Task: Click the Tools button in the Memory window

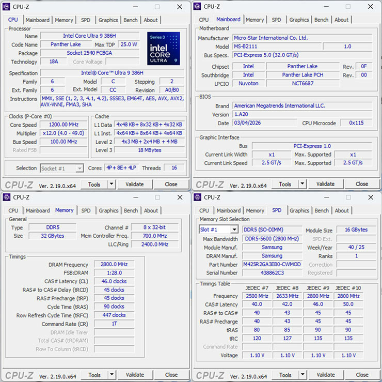Action: click(x=94, y=375)
